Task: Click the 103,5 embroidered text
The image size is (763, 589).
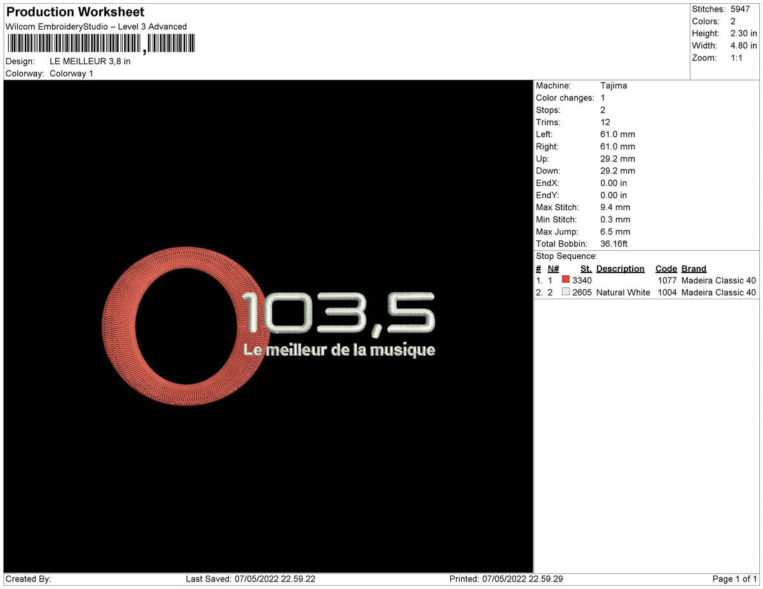Action: pyautogui.click(x=339, y=313)
